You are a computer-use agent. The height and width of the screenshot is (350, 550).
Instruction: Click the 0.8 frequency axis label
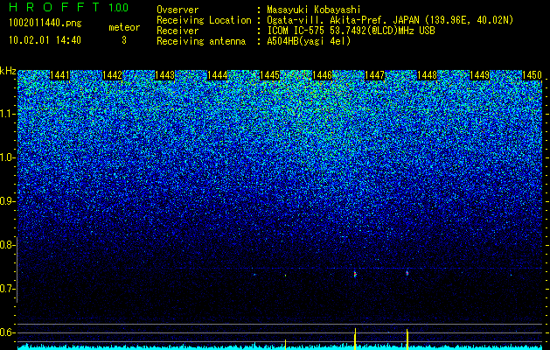[x=7, y=245]
